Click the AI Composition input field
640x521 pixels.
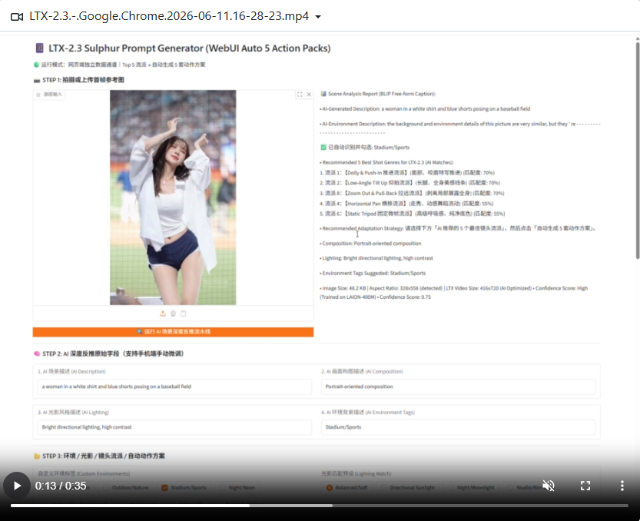click(458, 387)
